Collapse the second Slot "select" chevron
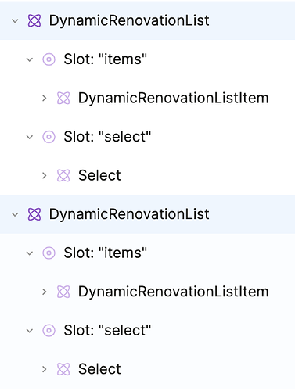Screen dimensions: 295x391 pos(30,331)
